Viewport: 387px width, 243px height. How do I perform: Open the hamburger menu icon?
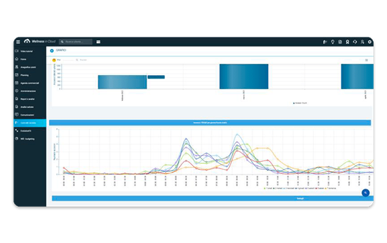[18, 42]
